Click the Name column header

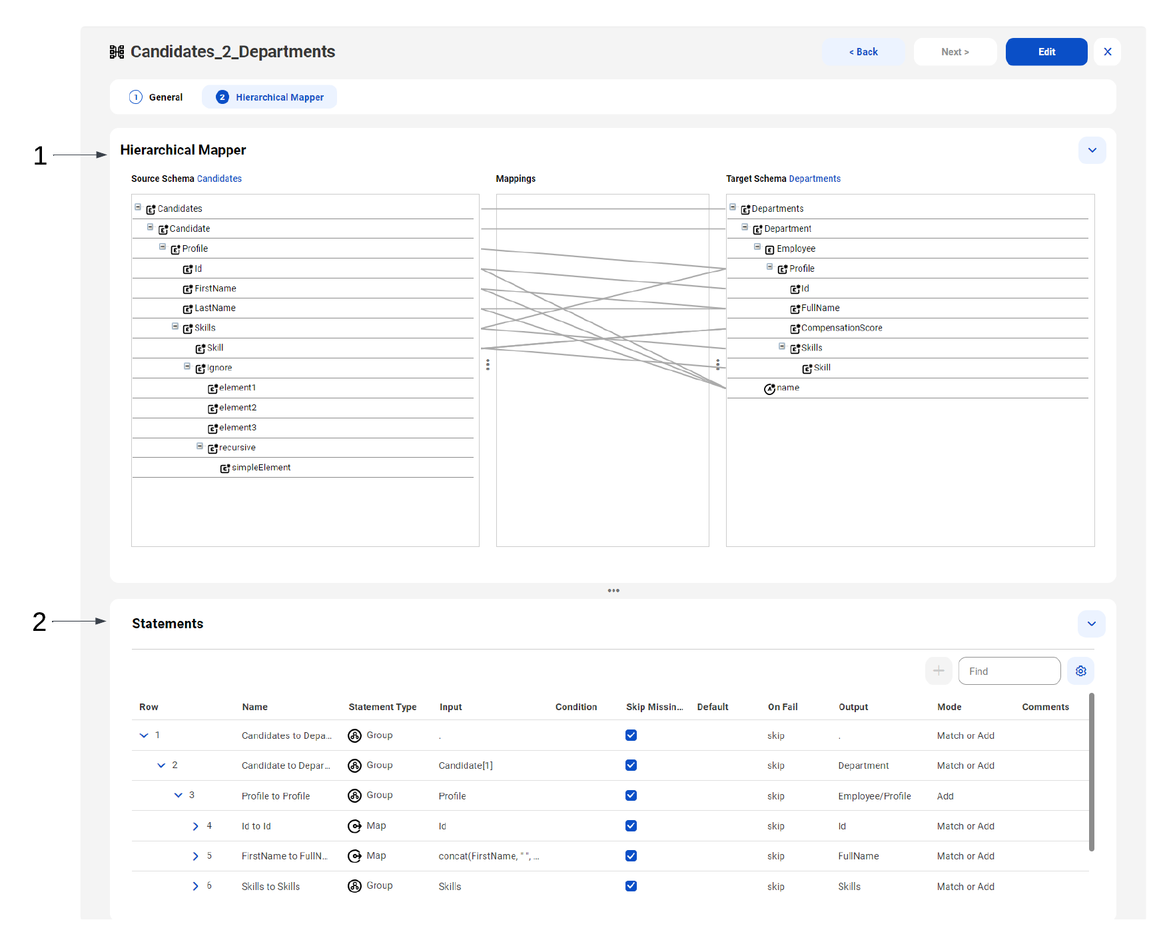255,707
